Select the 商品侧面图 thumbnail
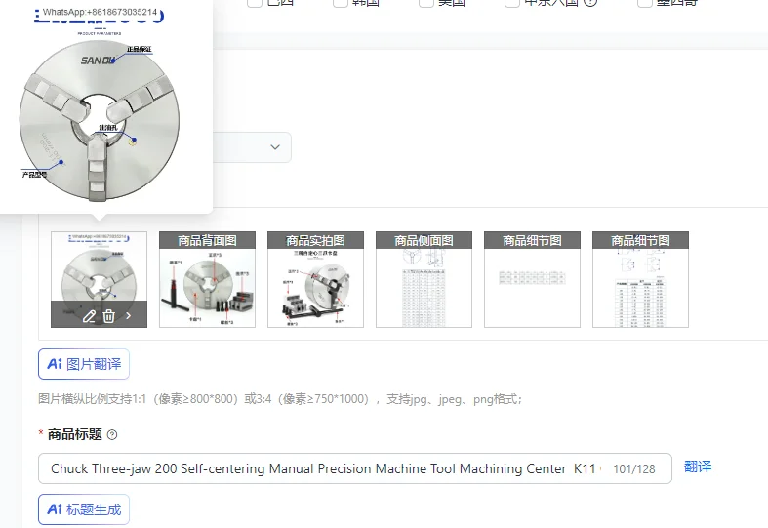 [x=424, y=280]
